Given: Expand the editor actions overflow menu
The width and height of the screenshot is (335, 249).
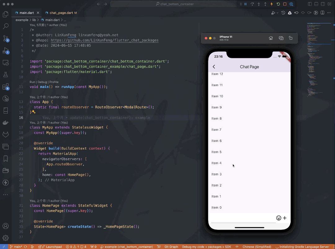Looking at the screenshot, I should (x=328, y=13).
